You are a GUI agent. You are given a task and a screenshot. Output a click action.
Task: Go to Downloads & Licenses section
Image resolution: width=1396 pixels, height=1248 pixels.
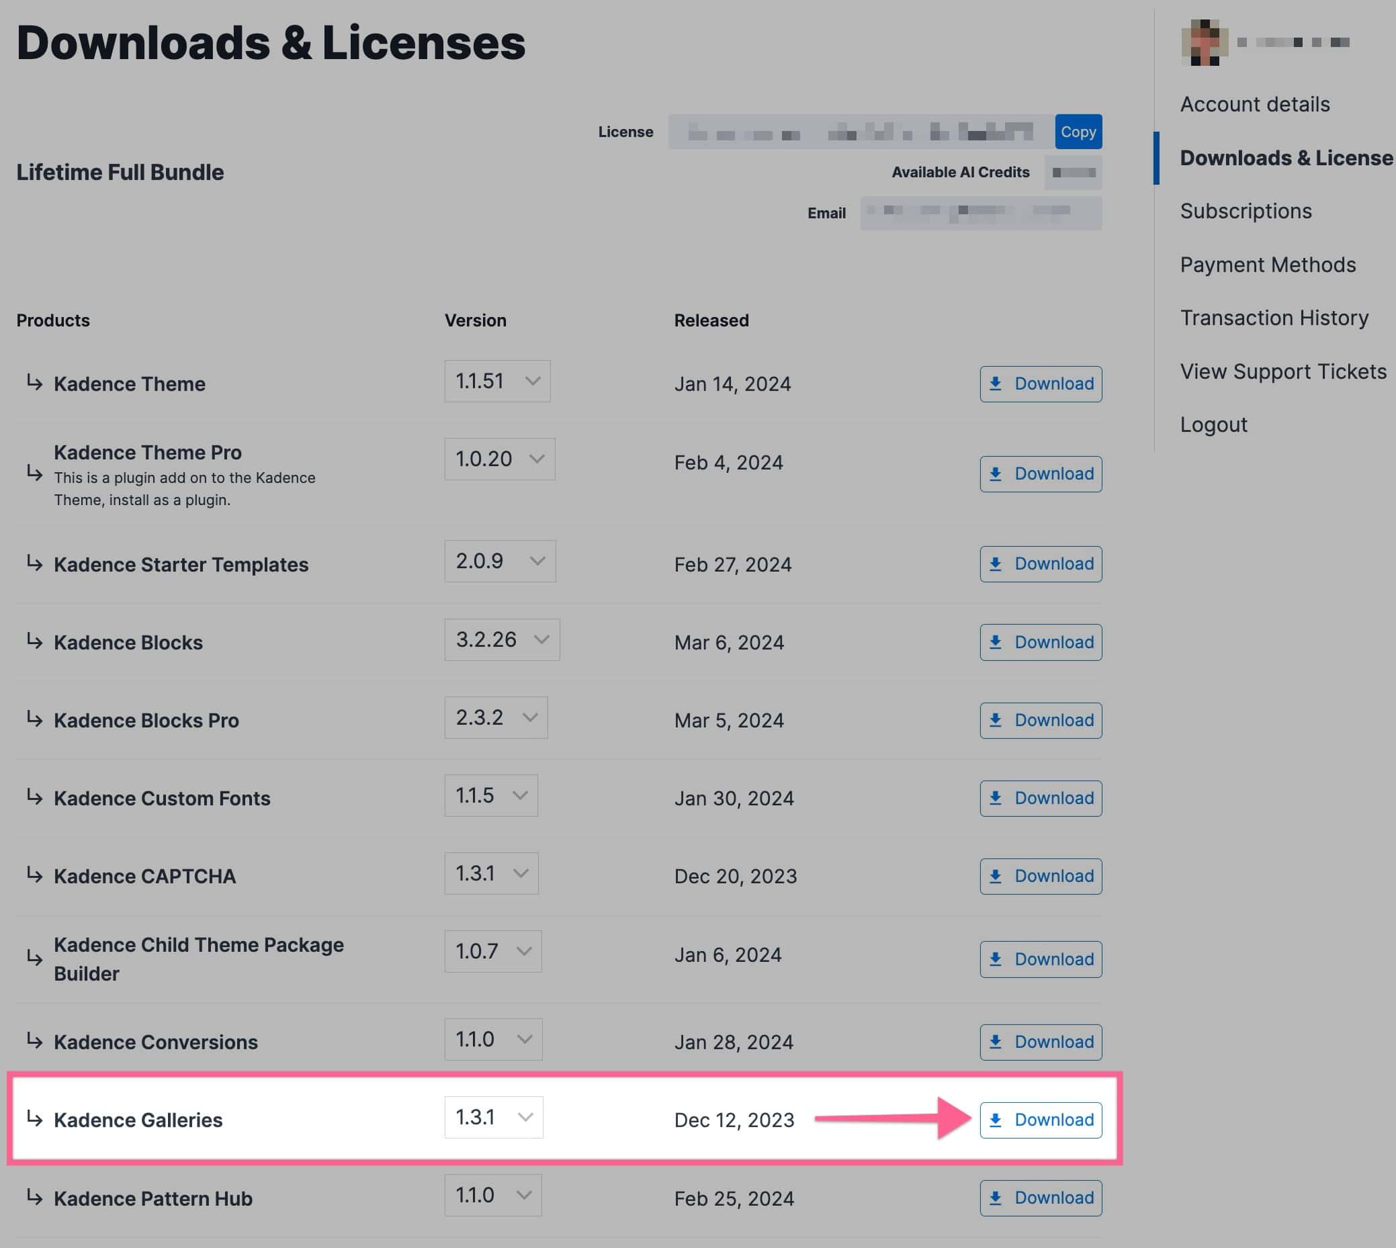coord(1286,158)
